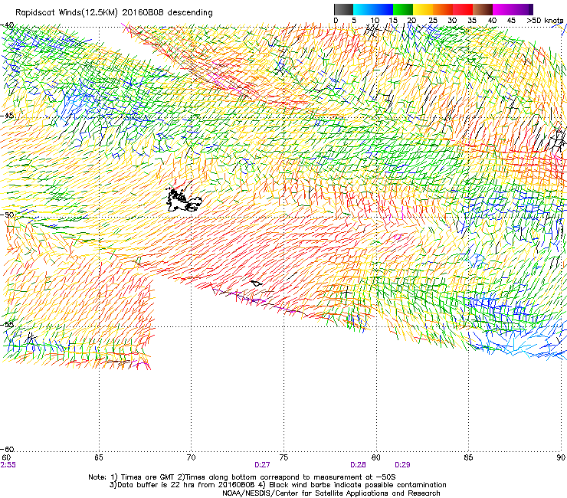Select the orange 25-30 knots color segment

pyautogui.click(x=443, y=9)
